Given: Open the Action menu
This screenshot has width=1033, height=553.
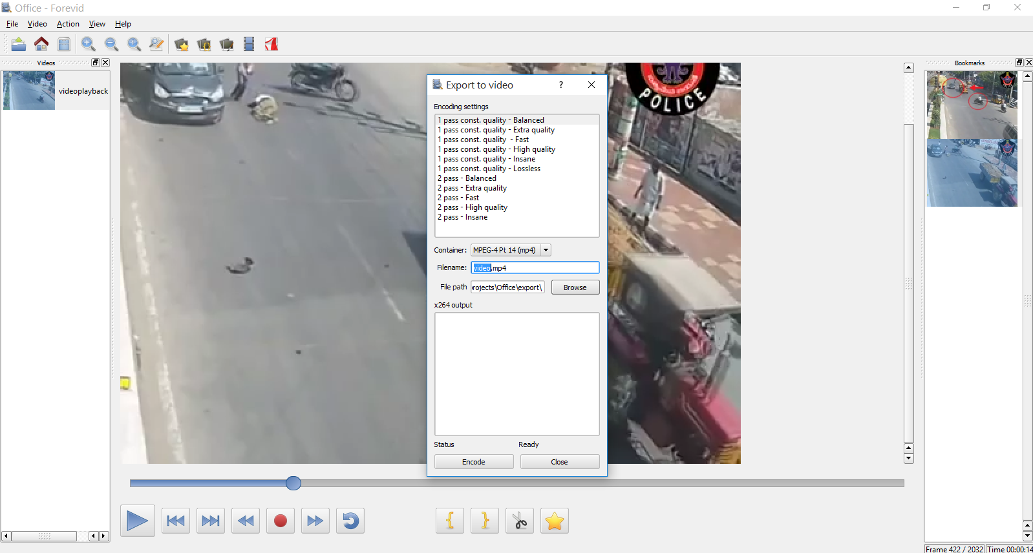Looking at the screenshot, I should 68,24.
